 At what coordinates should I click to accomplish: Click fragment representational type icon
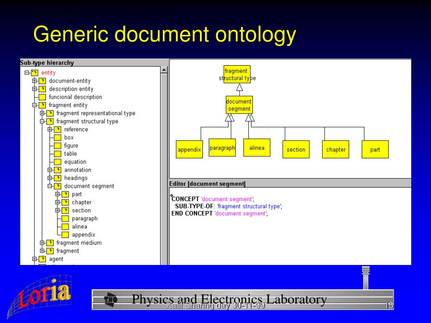(50, 113)
